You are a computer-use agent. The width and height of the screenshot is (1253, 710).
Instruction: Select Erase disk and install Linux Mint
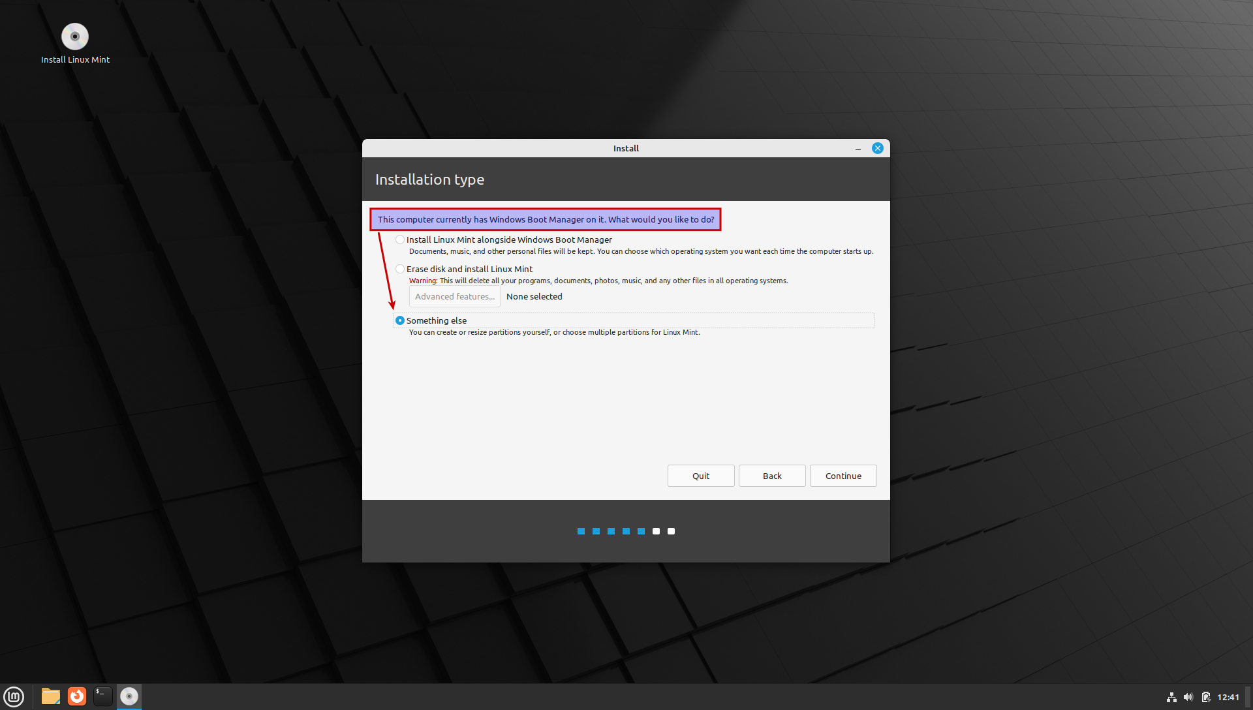tap(464, 269)
